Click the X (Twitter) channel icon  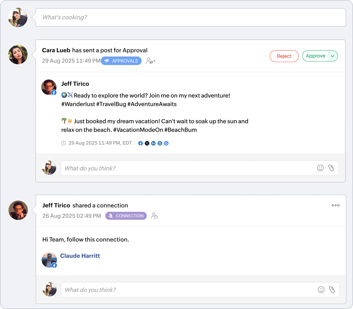click(147, 143)
